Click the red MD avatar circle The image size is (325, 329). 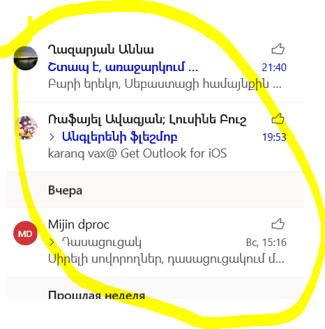click(25, 234)
